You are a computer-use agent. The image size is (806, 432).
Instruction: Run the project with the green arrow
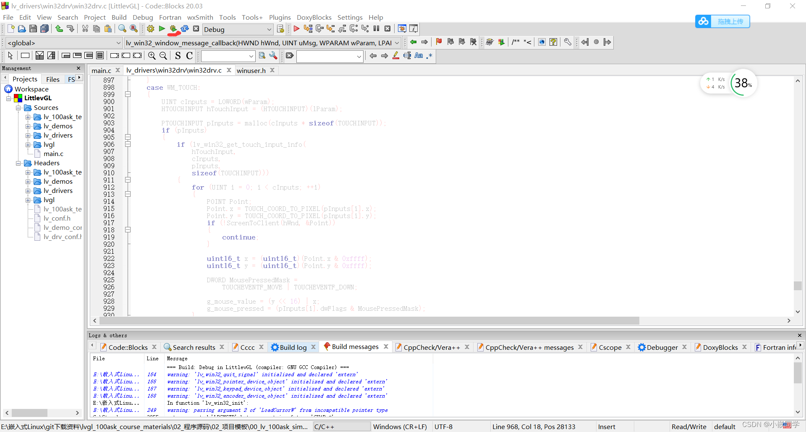(162, 29)
